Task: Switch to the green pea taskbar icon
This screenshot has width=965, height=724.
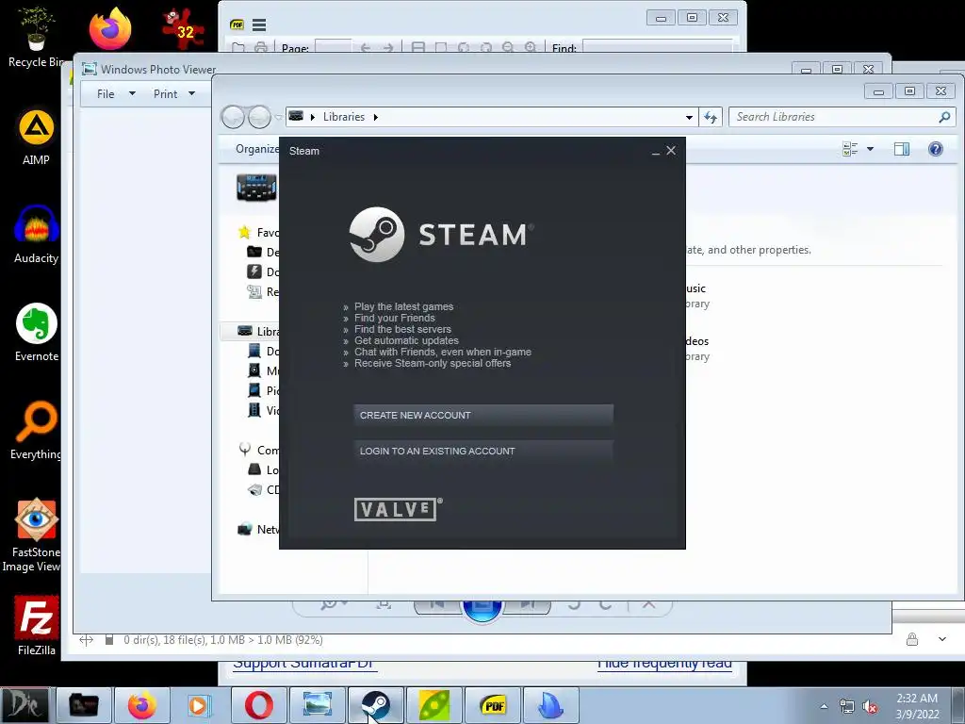Action: [x=433, y=705]
